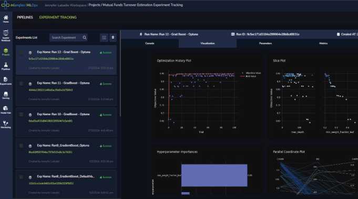Viewport: 358px width, 199px height.
Task: Click the Hyperparameter Importances title
Action: click(177, 152)
